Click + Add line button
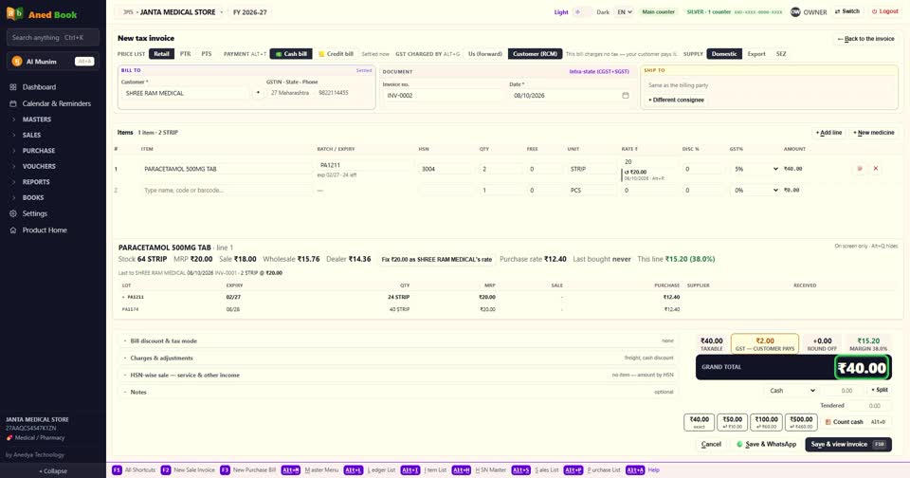The image size is (910, 478). [x=828, y=133]
